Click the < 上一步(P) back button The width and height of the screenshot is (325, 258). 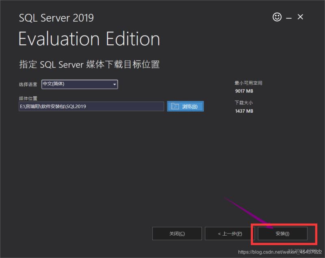[230, 233]
